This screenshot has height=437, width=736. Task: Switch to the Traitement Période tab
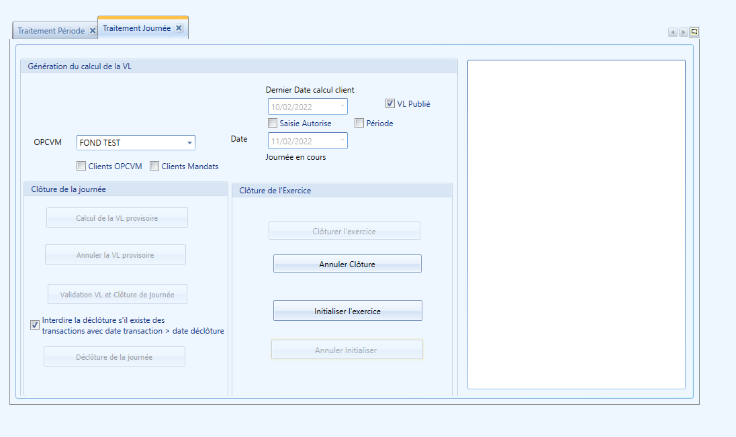(x=51, y=30)
